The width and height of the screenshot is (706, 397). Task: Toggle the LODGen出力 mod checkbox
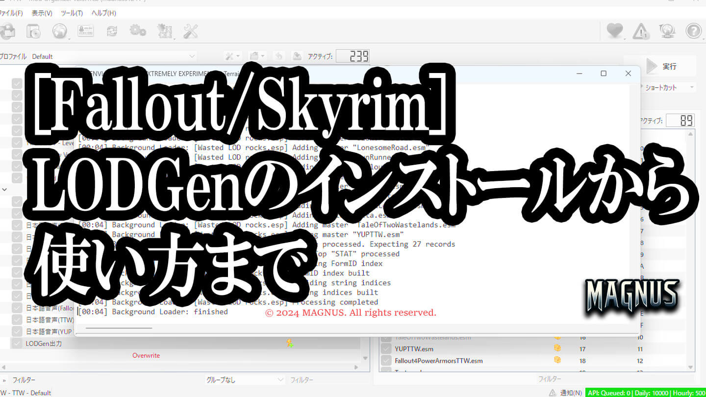[x=17, y=344]
